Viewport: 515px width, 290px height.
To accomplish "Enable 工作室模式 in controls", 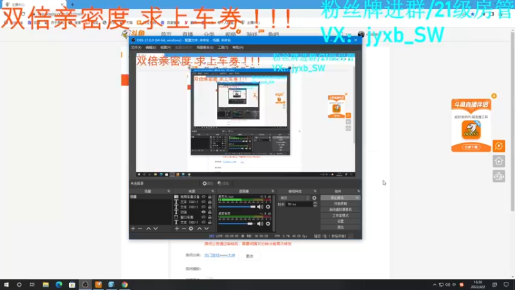I will point(341,216).
